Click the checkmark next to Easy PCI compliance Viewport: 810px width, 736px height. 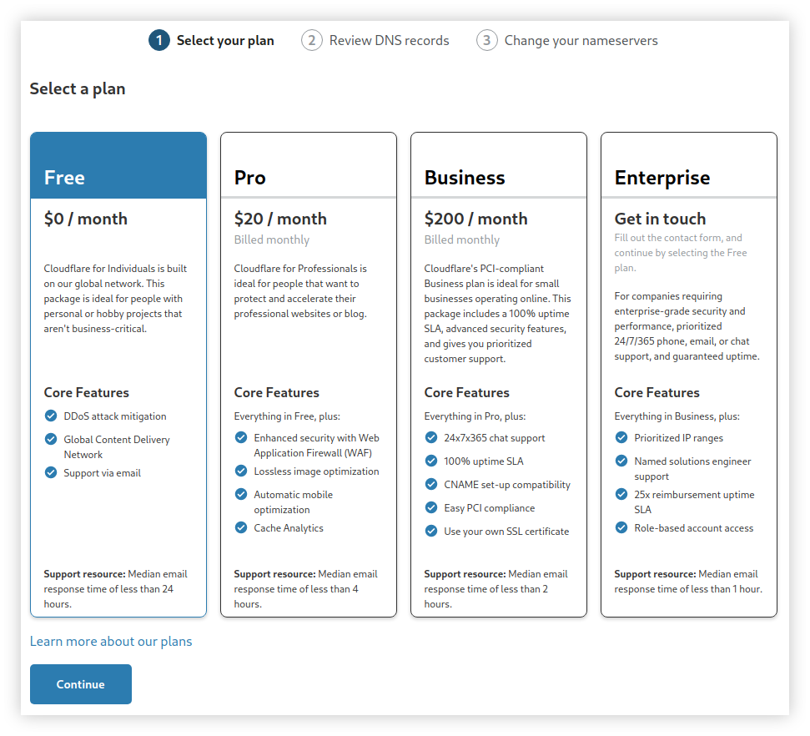431,507
